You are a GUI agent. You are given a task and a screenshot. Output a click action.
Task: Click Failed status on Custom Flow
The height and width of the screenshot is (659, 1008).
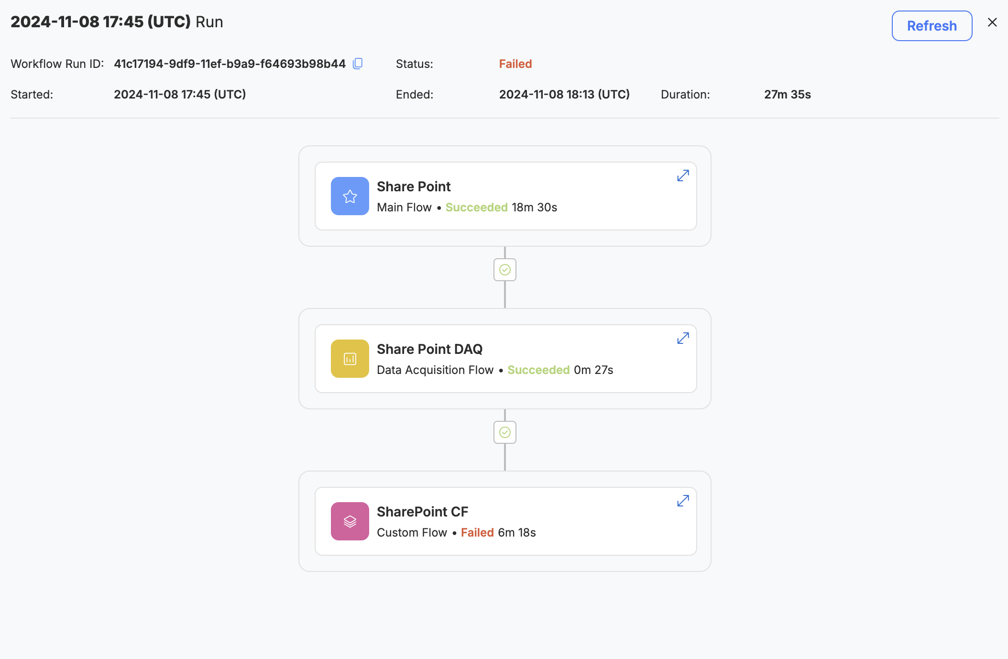pyautogui.click(x=477, y=532)
